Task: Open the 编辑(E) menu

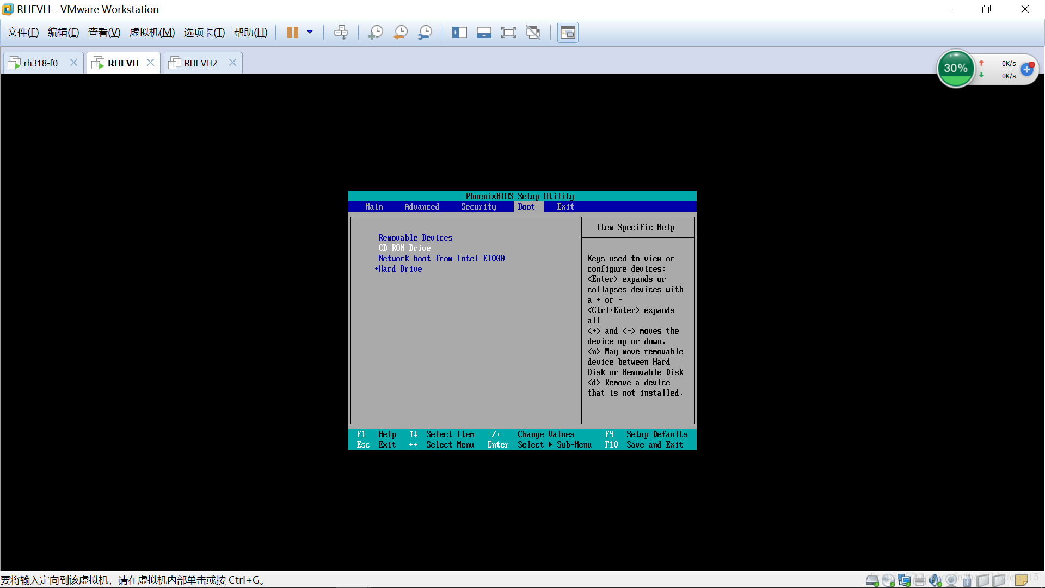Action: (x=63, y=33)
